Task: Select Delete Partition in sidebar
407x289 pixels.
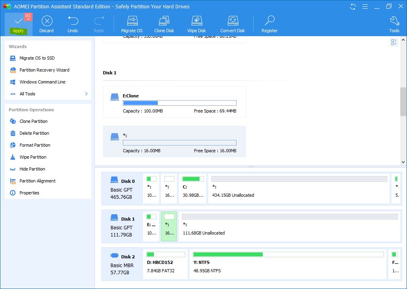Action: tap(34, 133)
